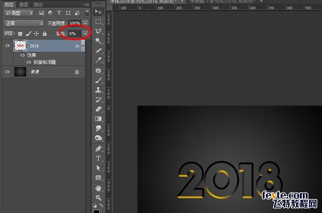Select the 2018 layer thumbnail

click(20, 45)
